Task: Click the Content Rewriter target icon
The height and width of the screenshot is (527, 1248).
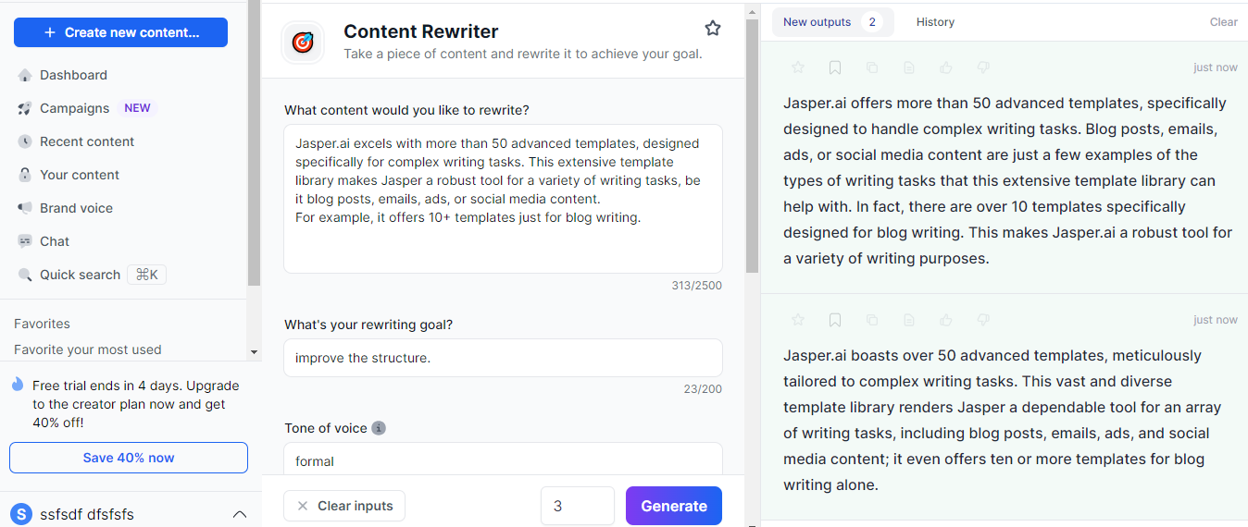Action: coord(303,42)
